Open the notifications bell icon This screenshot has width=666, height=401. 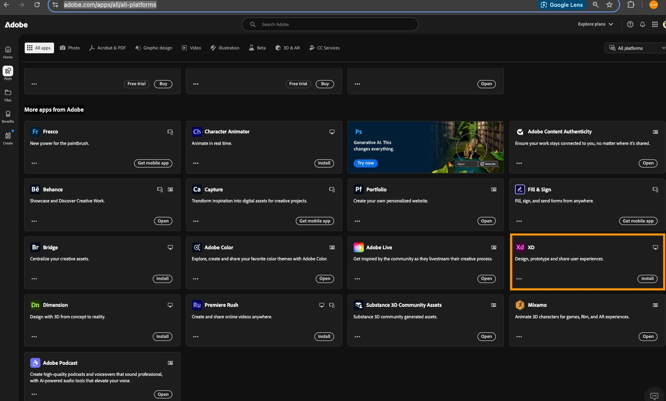pos(643,24)
